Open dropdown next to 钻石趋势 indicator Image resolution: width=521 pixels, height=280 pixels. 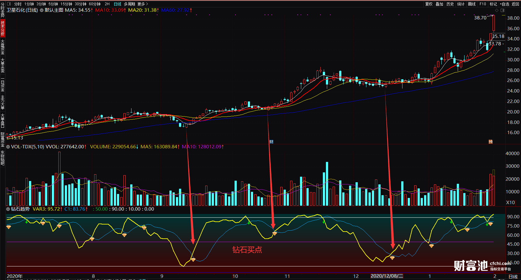pyautogui.click(x=8, y=209)
